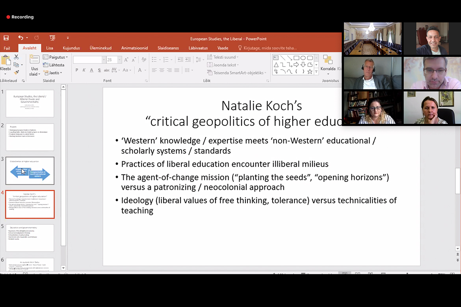This screenshot has width=461, height=307.
Task: Click the Lähtesta reset button
Action: pos(54,65)
